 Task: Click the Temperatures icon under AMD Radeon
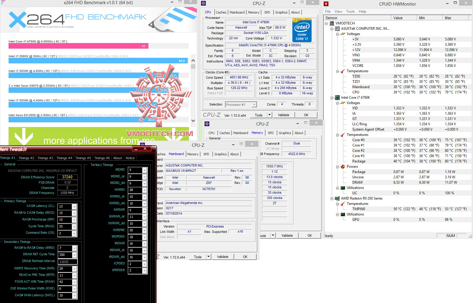click(x=343, y=204)
